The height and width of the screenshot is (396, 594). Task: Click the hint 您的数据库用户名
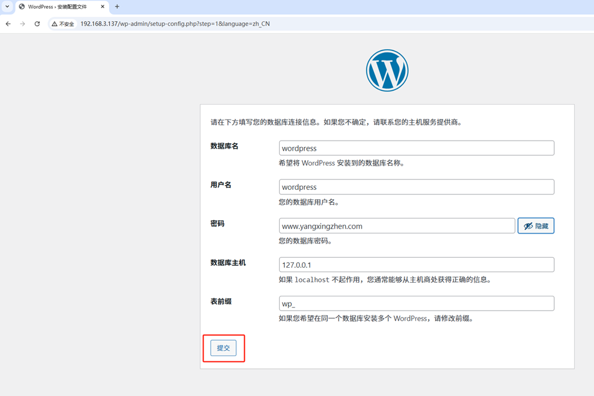[x=309, y=202]
